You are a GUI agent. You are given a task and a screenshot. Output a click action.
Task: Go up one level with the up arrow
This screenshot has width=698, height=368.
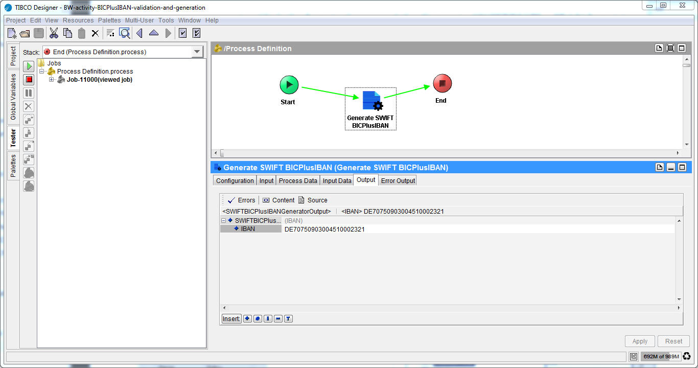(154, 33)
